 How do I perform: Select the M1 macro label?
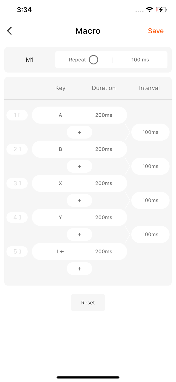tap(30, 60)
